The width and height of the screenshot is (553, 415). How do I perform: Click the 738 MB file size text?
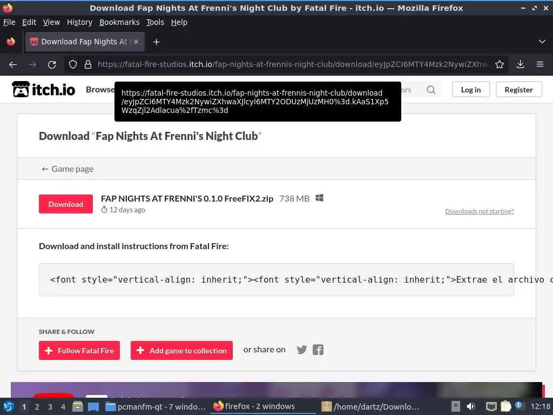pyautogui.click(x=294, y=198)
